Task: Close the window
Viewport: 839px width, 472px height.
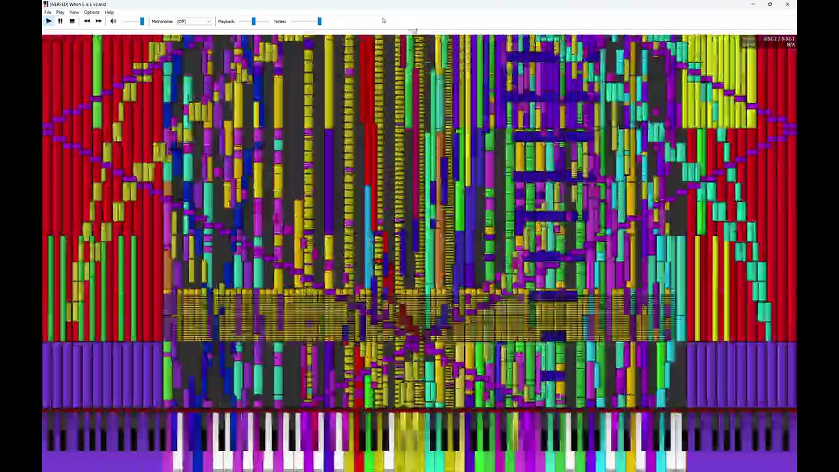Action: (787, 4)
